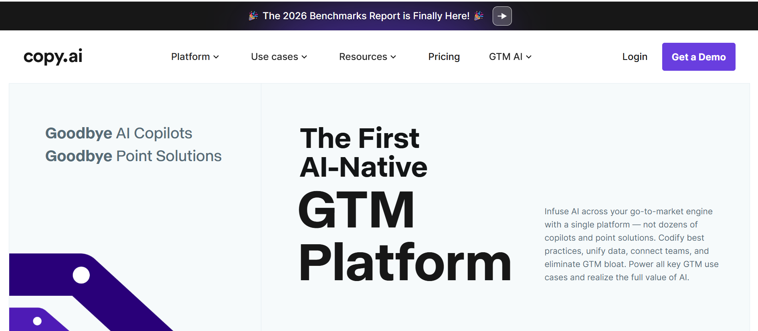This screenshot has height=331, width=758.
Task: Click the small white dot on lower purple shape
Action: click(37, 321)
